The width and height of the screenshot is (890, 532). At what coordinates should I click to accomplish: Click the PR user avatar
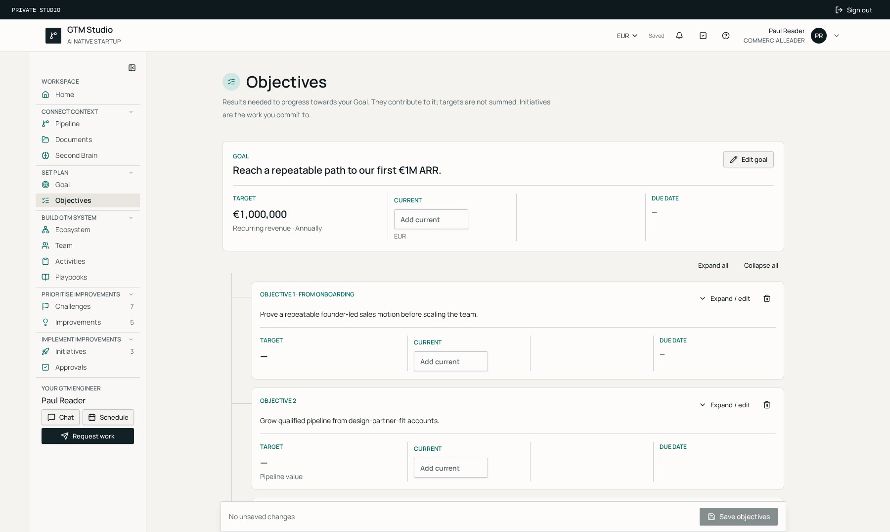819,36
